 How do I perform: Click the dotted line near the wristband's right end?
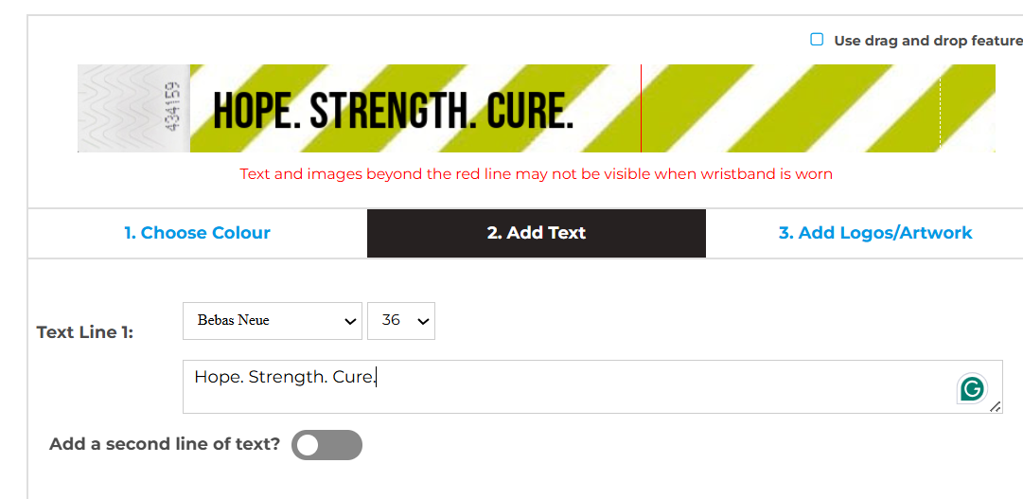point(940,108)
